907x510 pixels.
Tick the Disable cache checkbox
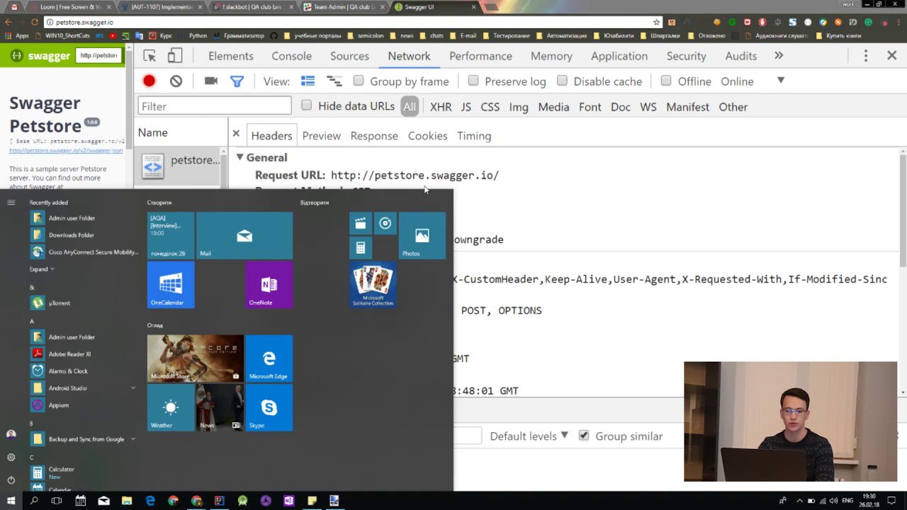(x=562, y=81)
